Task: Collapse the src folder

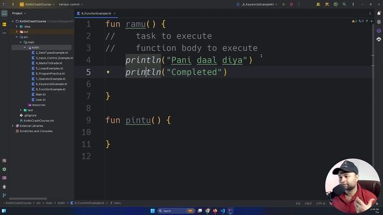Action: click(x=17, y=37)
